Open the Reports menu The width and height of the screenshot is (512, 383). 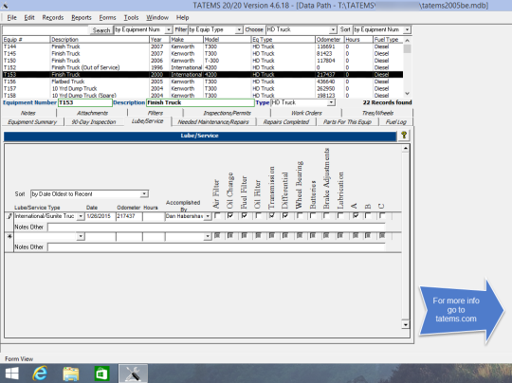82,18
